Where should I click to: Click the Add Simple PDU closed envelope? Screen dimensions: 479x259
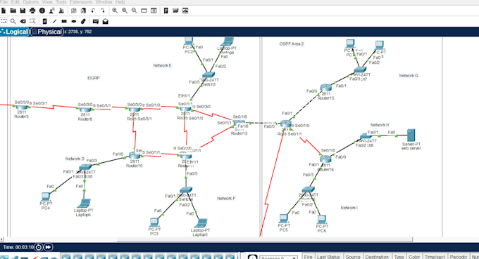point(96,21)
